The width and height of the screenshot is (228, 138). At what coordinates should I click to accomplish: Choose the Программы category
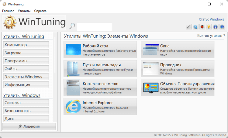click(x=26, y=61)
